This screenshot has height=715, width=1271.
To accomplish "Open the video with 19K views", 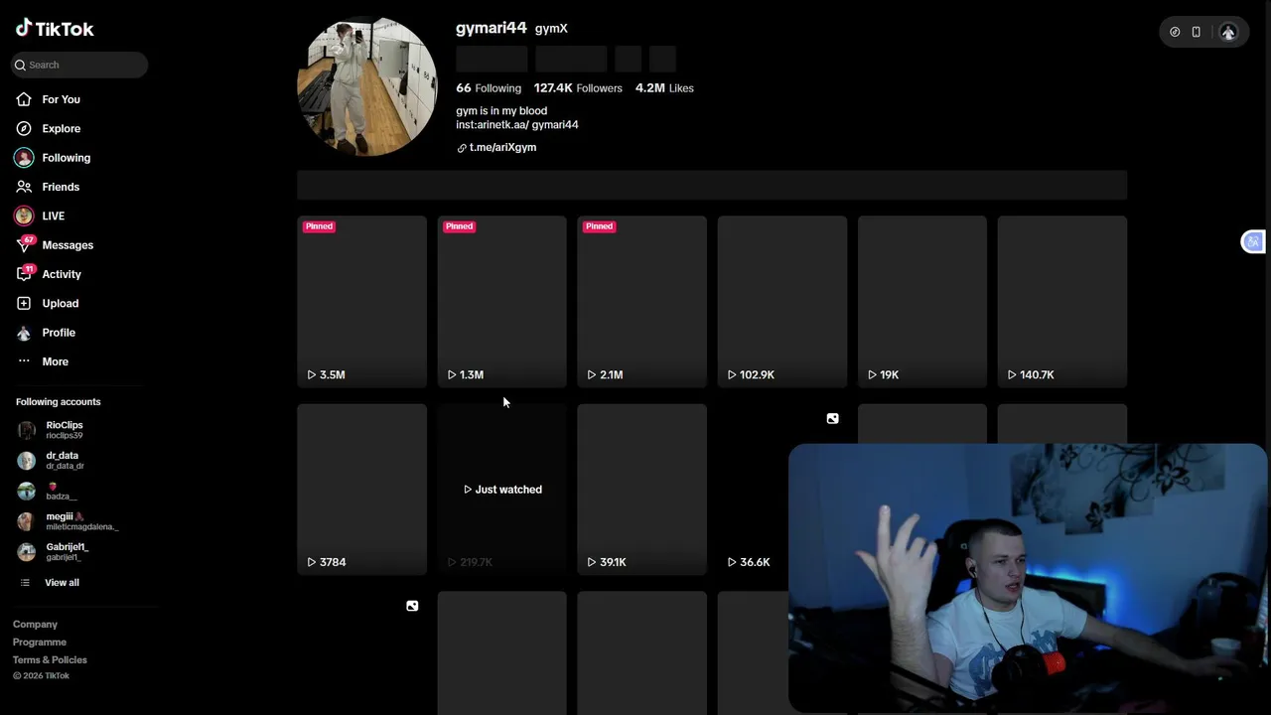I will 921,301.
